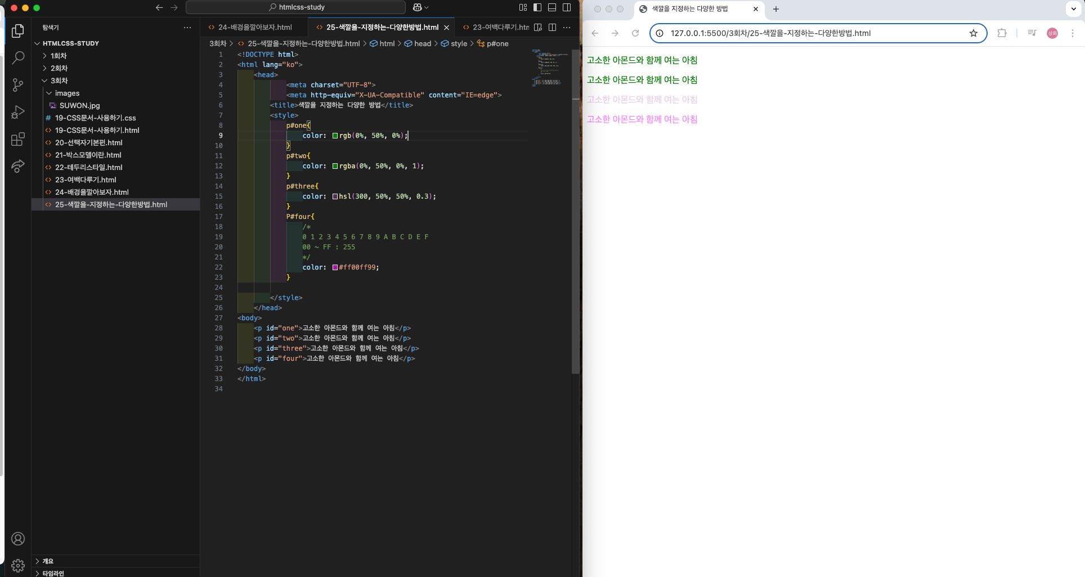
Task: Open 19-CSS문서-사용하기.css file
Action: pyautogui.click(x=115, y=118)
